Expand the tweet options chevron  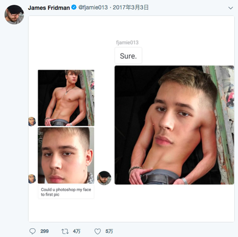(x=230, y=8)
